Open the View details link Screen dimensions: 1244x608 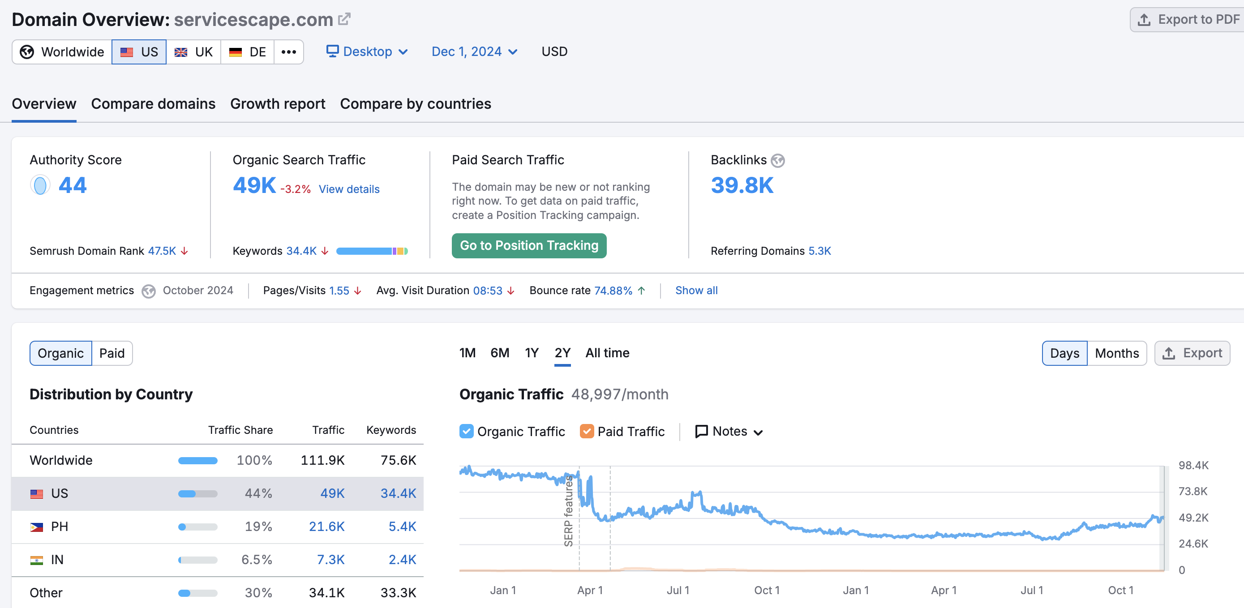(349, 189)
